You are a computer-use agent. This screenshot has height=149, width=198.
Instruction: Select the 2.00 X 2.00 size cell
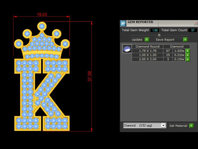tap(147, 59)
